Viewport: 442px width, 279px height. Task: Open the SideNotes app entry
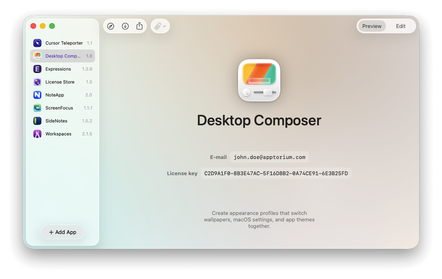(56, 121)
